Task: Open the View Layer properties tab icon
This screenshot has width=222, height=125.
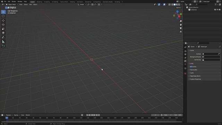Action: pos(185,58)
